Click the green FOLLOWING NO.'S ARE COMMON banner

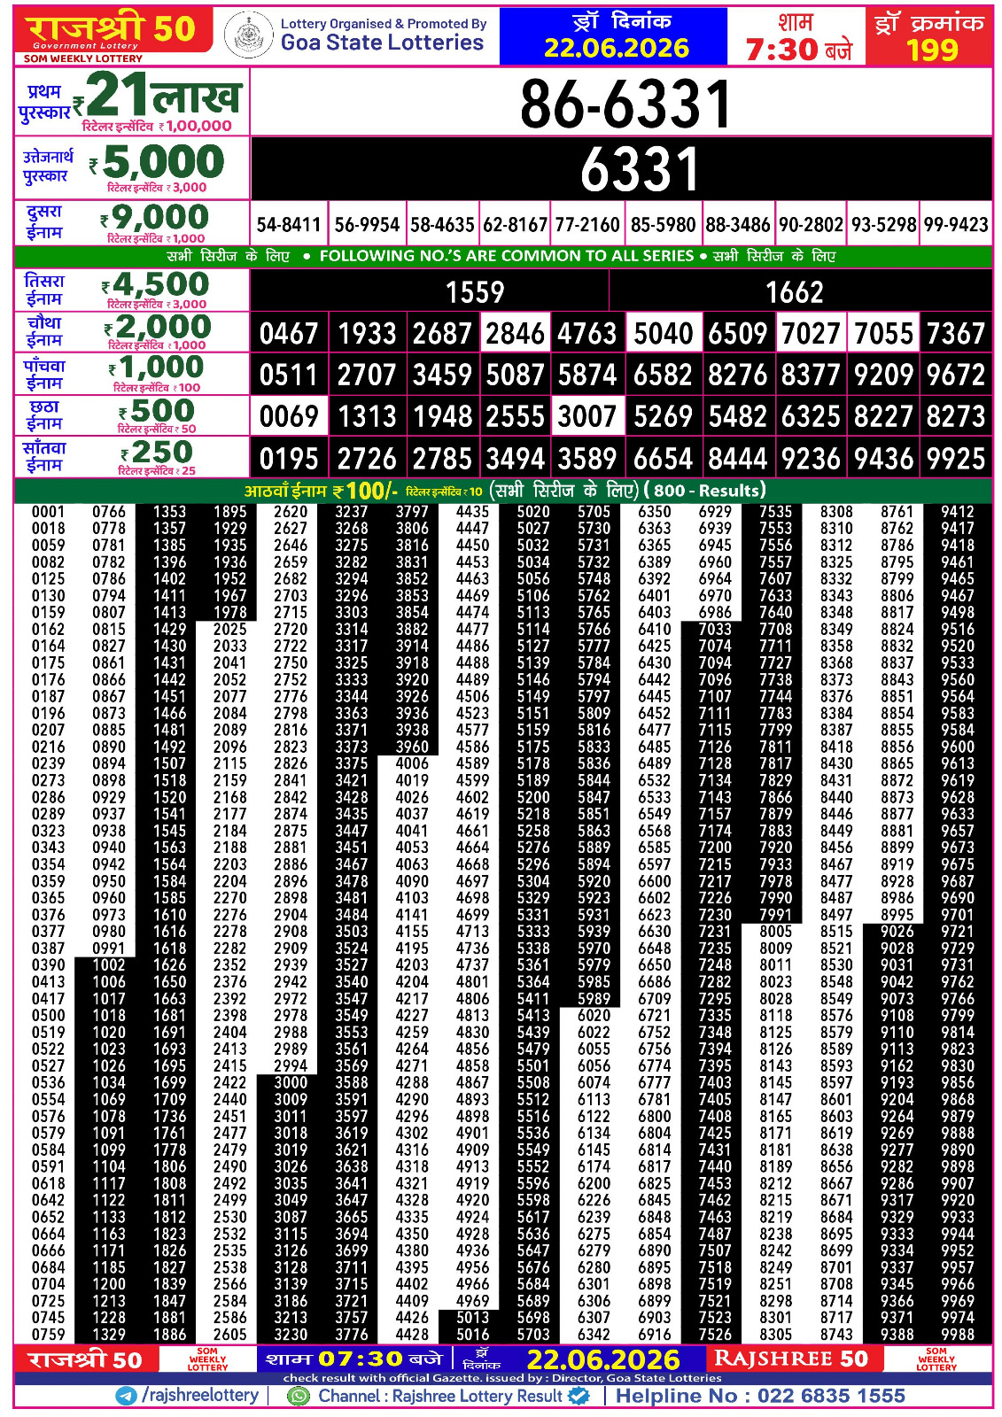pyautogui.click(x=503, y=257)
